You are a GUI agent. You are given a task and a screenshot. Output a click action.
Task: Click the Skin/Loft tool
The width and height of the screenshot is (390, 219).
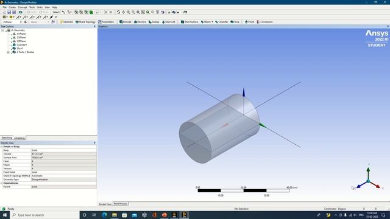click(168, 22)
